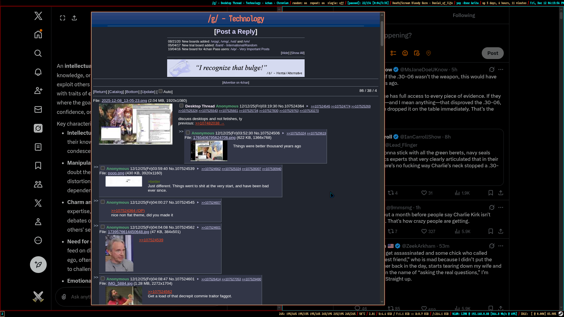Open post menu arrow for No.107524364
The width and height of the screenshot is (564, 317).
307,106
